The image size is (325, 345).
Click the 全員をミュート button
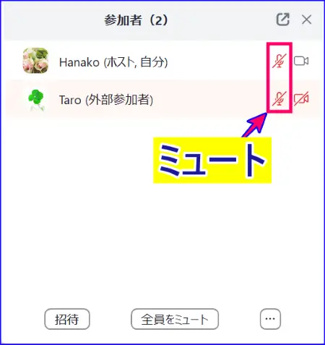coord(175,319)
